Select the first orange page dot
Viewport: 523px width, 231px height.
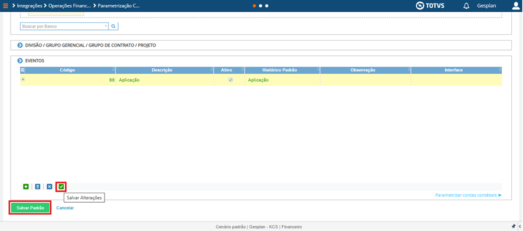click(254, 6)
